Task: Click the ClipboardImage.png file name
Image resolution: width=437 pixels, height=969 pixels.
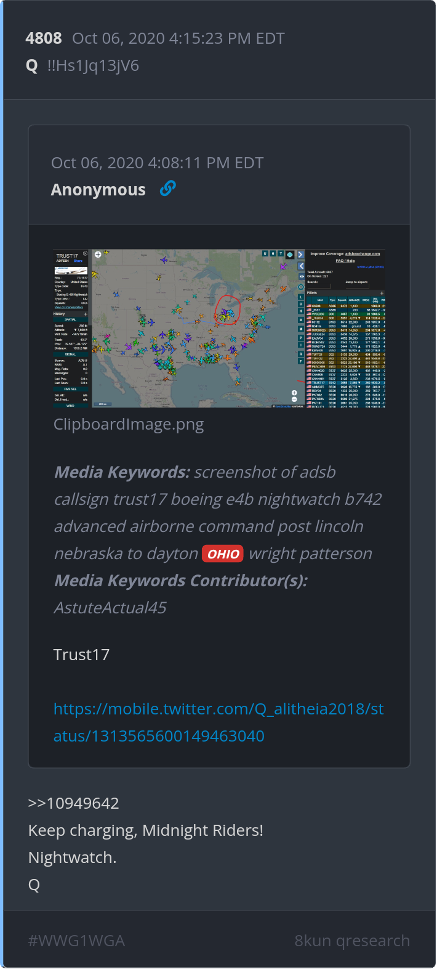Action: coord(129,424)
